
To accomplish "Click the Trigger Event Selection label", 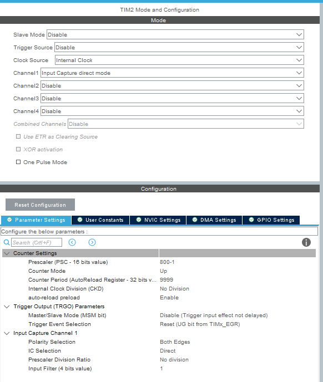I will coord(59,324).
